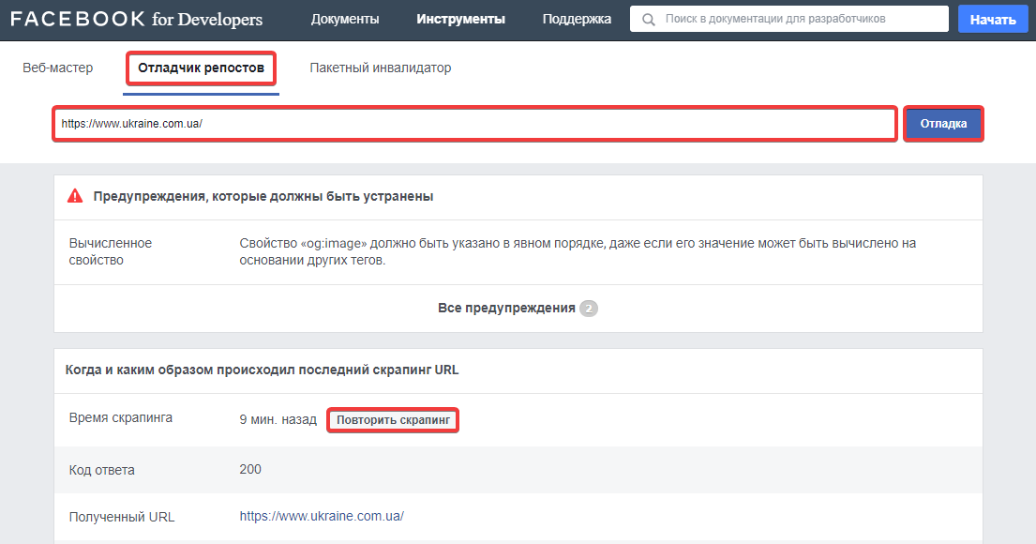The image size is (1036, 544).
Task: Open the Поддержка menu
Action: pos(576,18)
